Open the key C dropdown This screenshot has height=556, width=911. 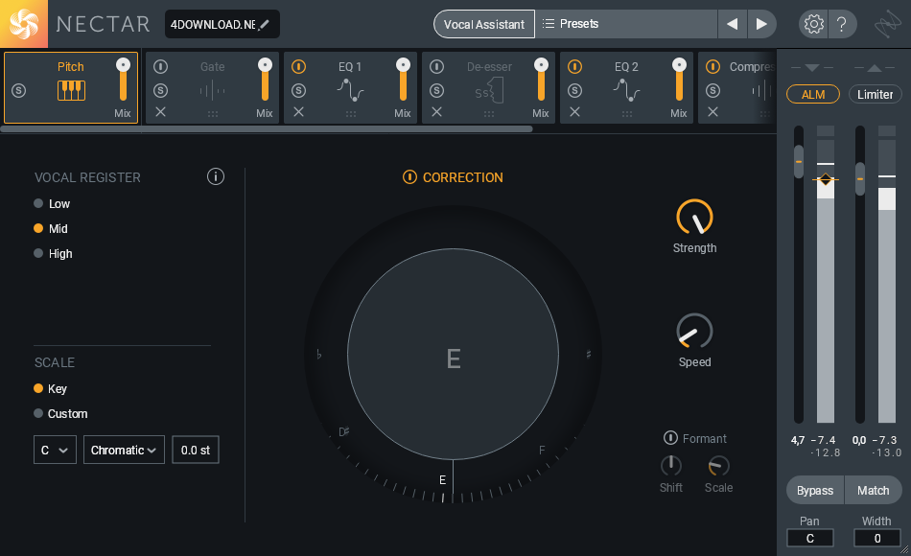tap(55, 450)
